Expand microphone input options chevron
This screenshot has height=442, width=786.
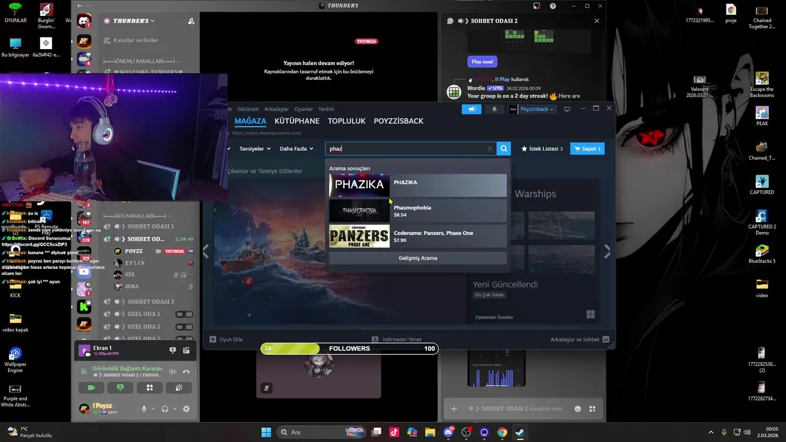[154, 409]
